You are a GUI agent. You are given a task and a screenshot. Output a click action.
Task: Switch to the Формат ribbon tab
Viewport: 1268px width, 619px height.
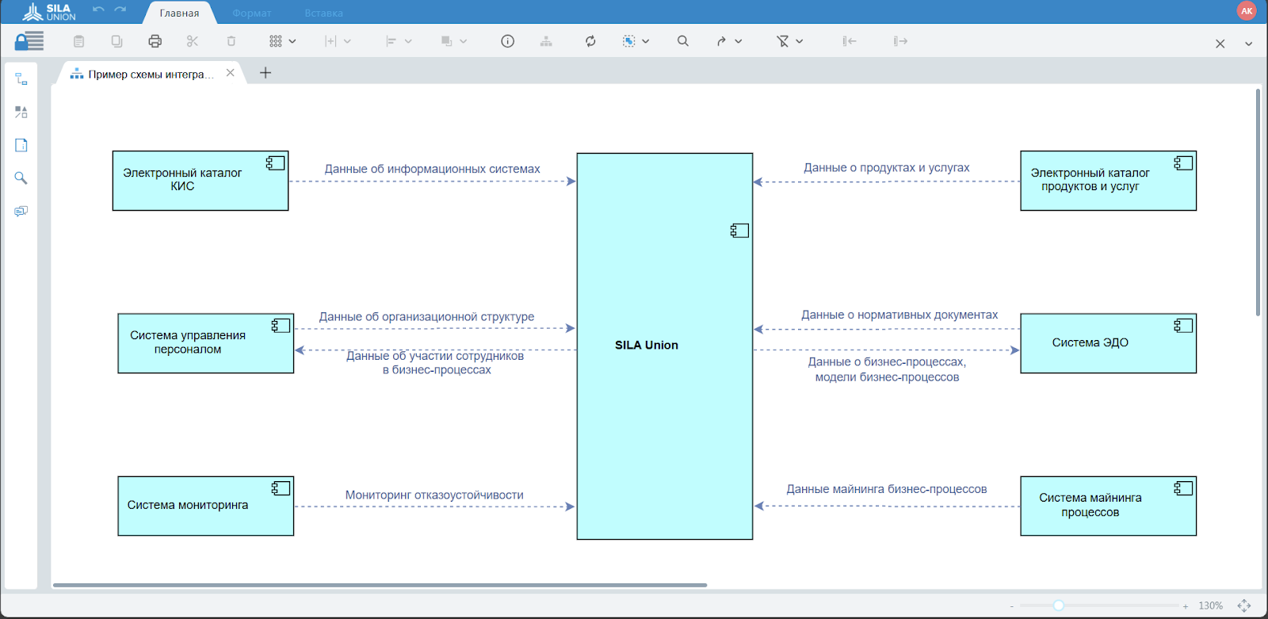pos(252,13)
